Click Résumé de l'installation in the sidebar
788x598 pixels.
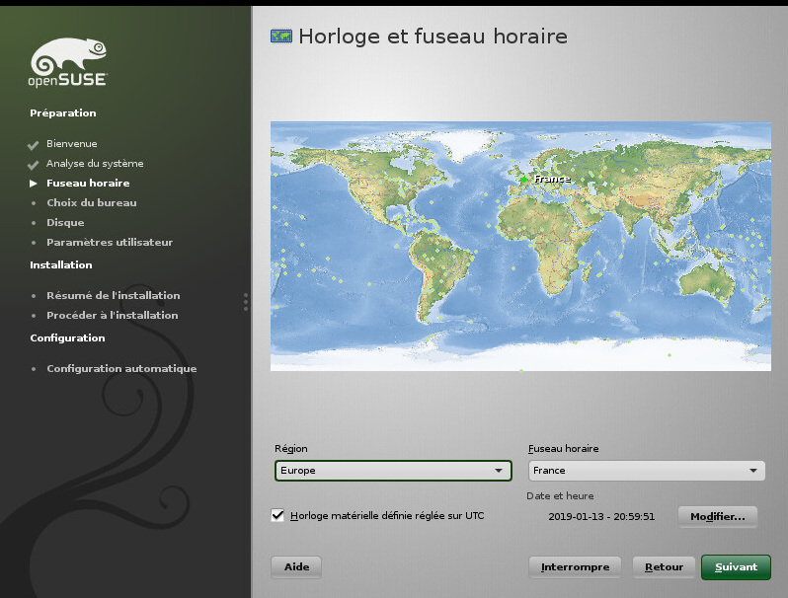113,296
